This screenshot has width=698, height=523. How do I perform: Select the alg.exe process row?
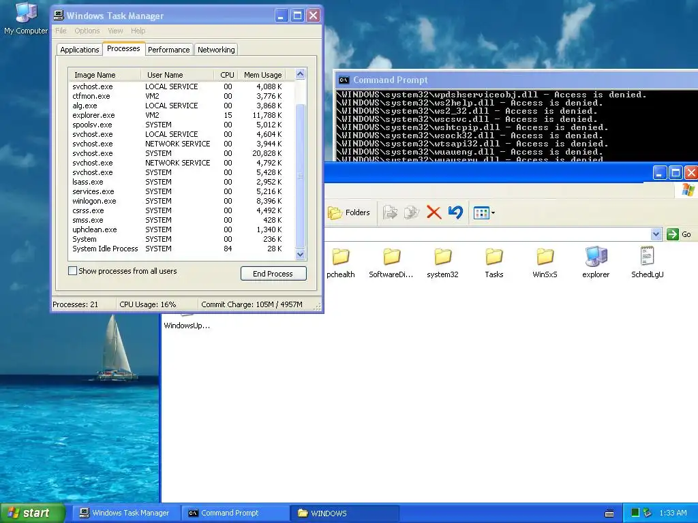point(181,106)
